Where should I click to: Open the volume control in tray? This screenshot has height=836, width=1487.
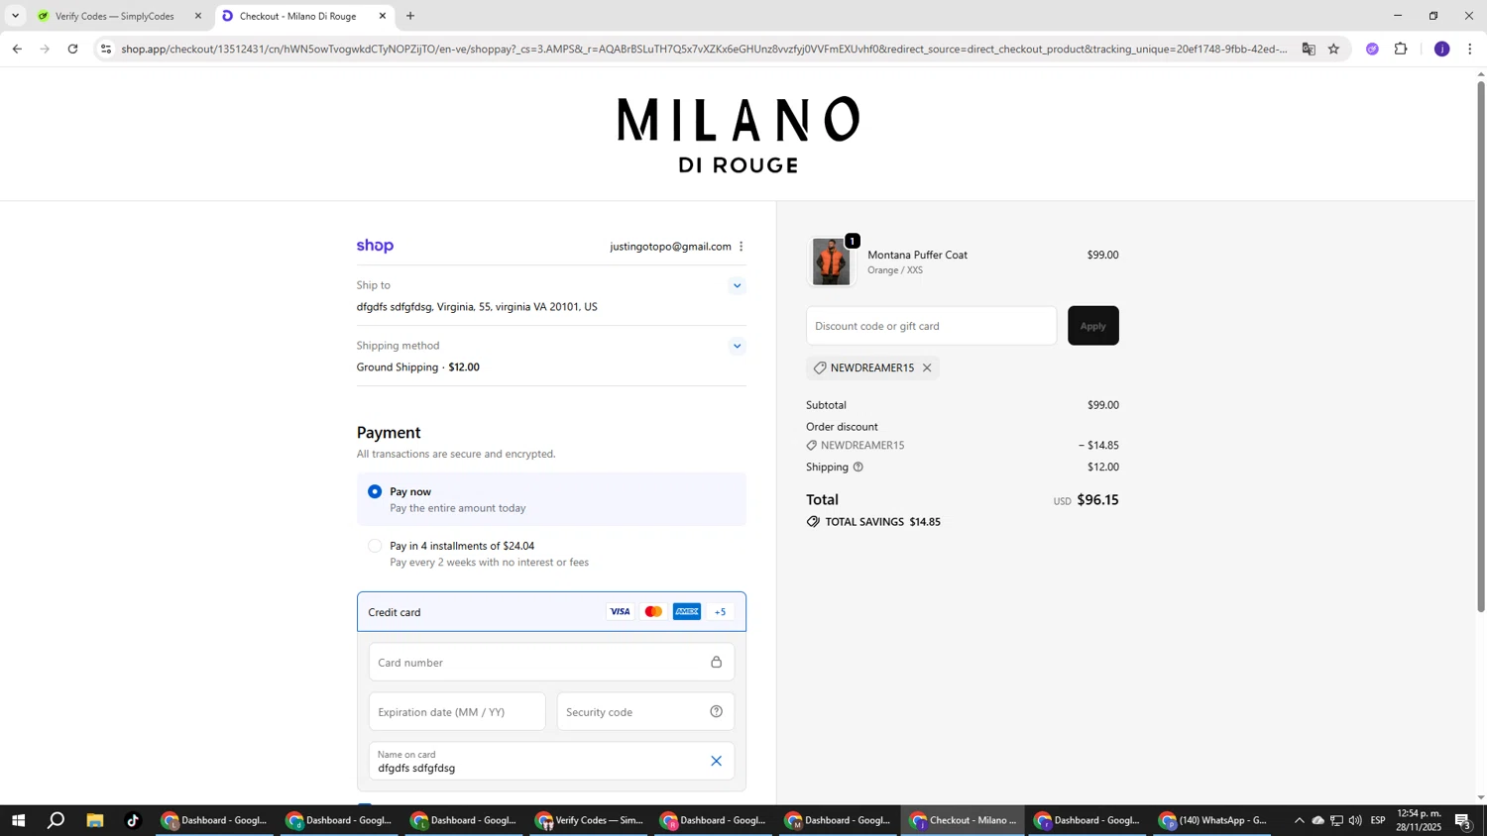click(1355, 820)
